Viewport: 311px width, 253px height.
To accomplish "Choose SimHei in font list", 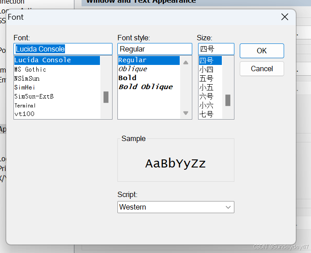I will tap(25, 87).
